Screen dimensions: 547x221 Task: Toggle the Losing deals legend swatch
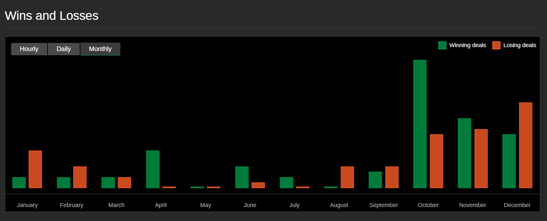pyautogui.click(x=496, y=45)
